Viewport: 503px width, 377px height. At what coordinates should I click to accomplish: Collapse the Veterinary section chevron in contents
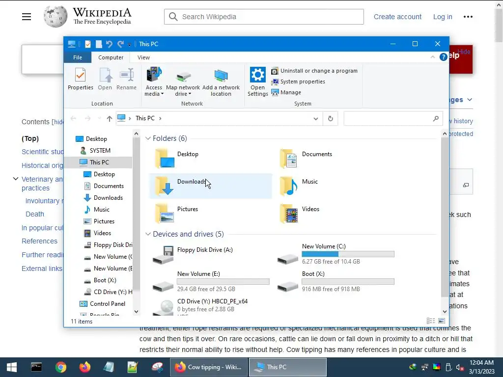point(15,179)
